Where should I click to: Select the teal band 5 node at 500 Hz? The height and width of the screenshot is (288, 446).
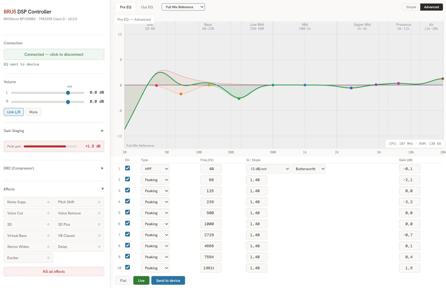click(x=273, y=85)
